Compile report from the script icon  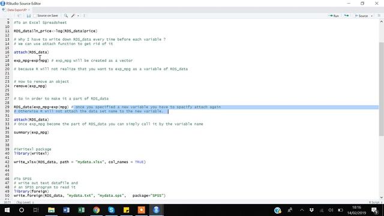[x=84, y=16]
